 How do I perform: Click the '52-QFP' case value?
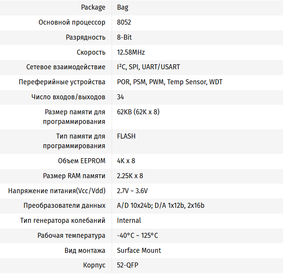tap(127, 266)
